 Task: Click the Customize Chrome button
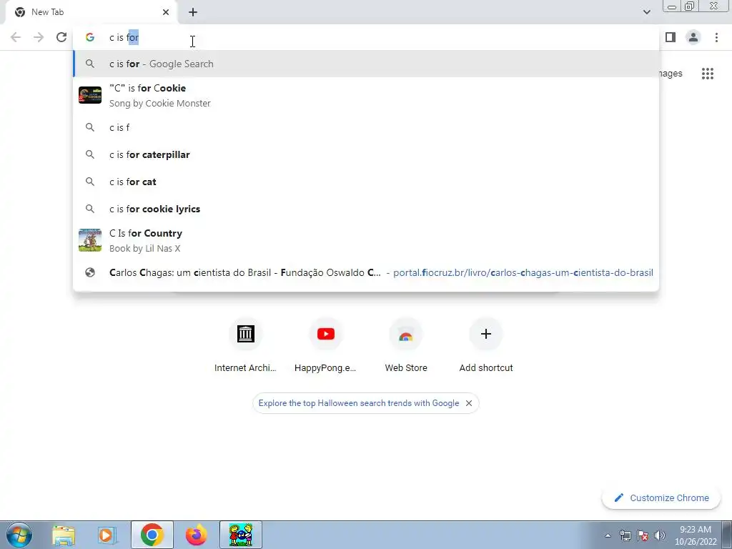(661, 498)
